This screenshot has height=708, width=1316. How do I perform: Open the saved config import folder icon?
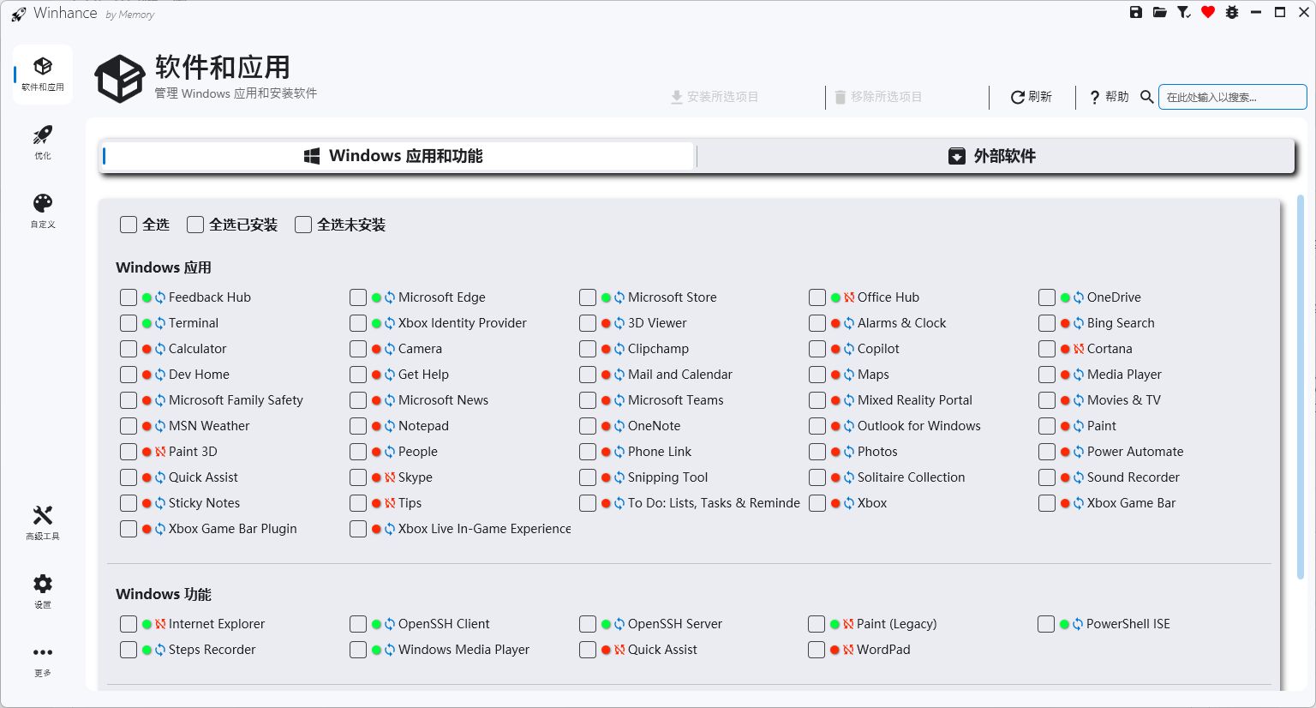(1159, 12)
